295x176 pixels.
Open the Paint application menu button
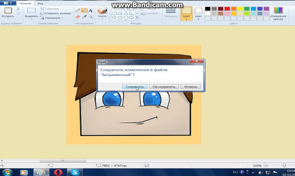[8, 3]
